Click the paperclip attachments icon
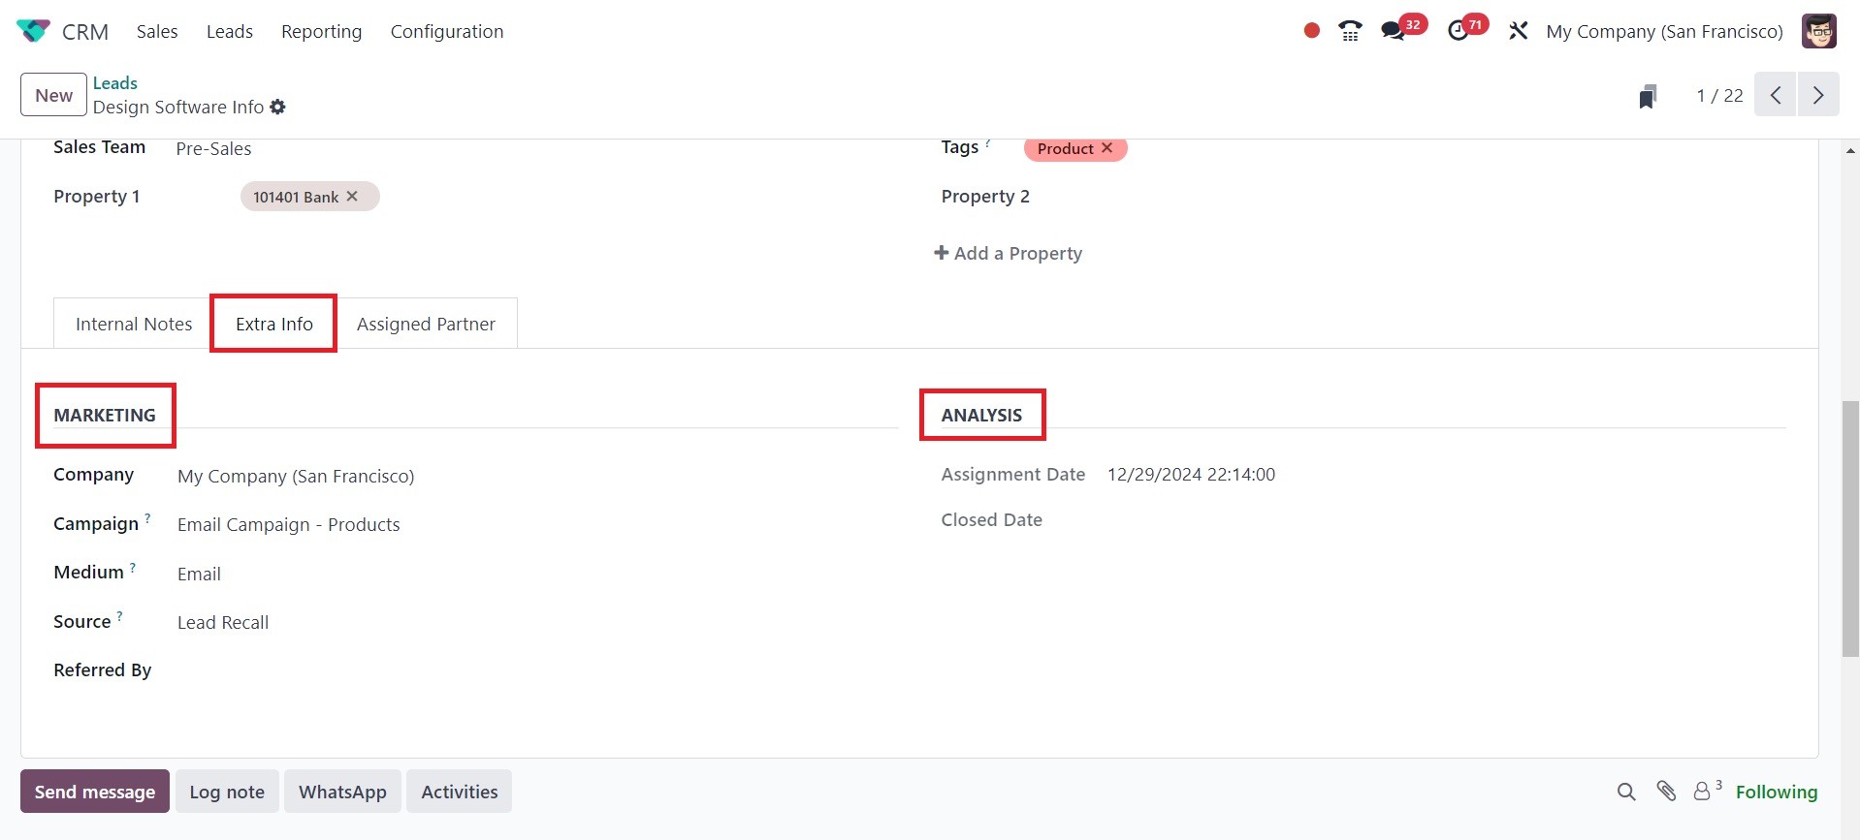Viewport: 1860px width, 840px height. (1666, 792)
